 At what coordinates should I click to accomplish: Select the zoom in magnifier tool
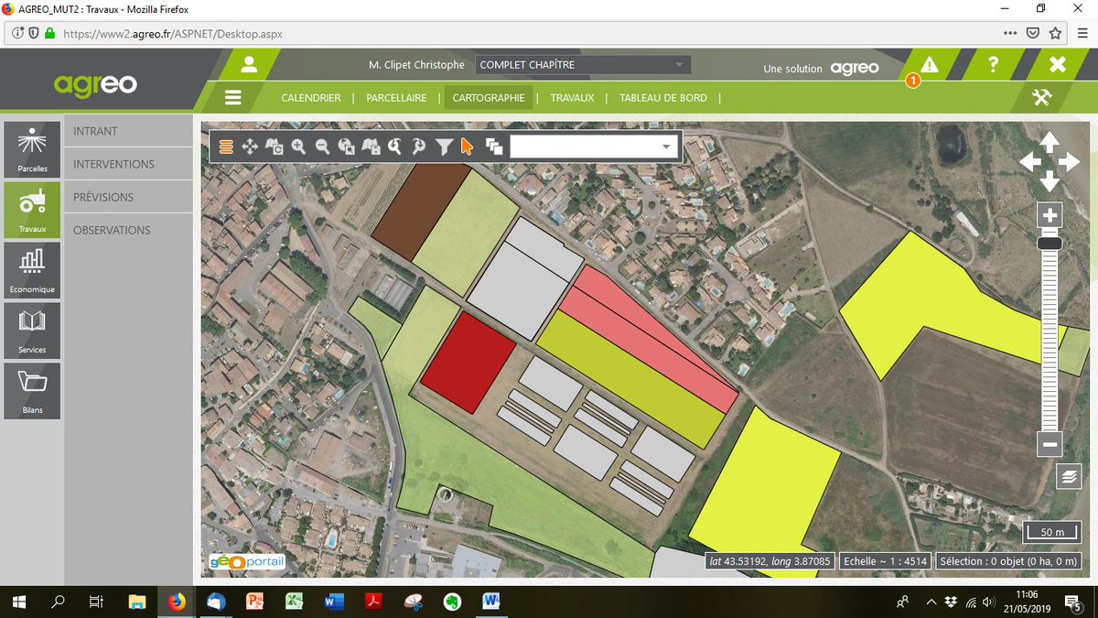298,146
